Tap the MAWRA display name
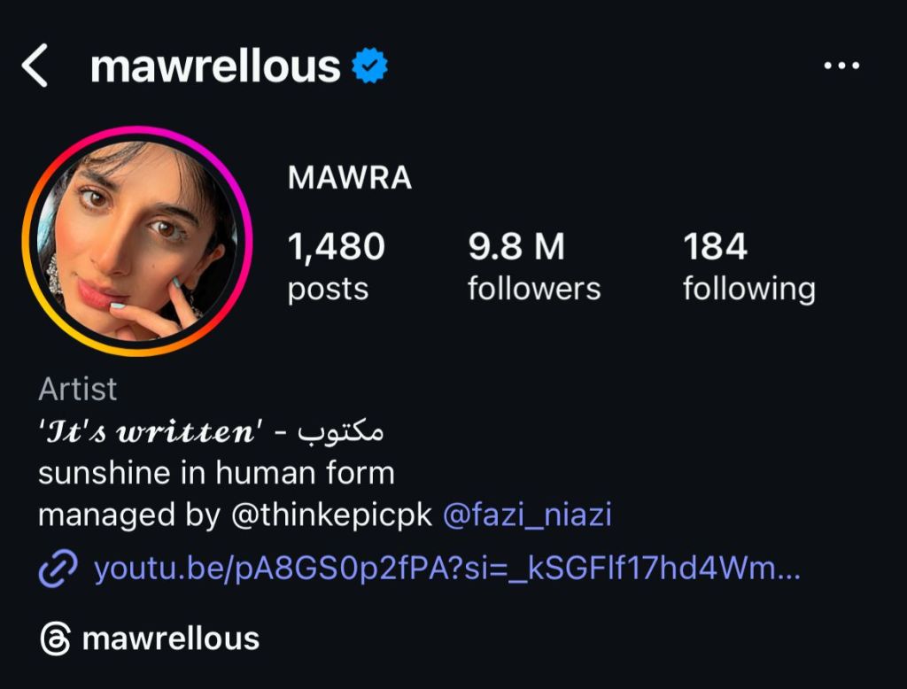Viewport: 907px width, 689px height. (350, 178)
